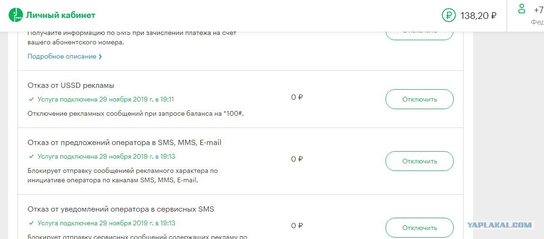Click the 19:11 service connected status text

coord(106,100)
